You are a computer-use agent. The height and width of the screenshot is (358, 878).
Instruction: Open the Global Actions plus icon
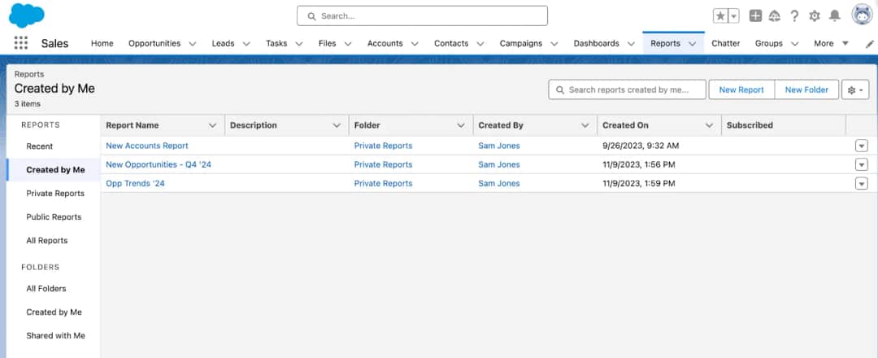tap(755, 16)
